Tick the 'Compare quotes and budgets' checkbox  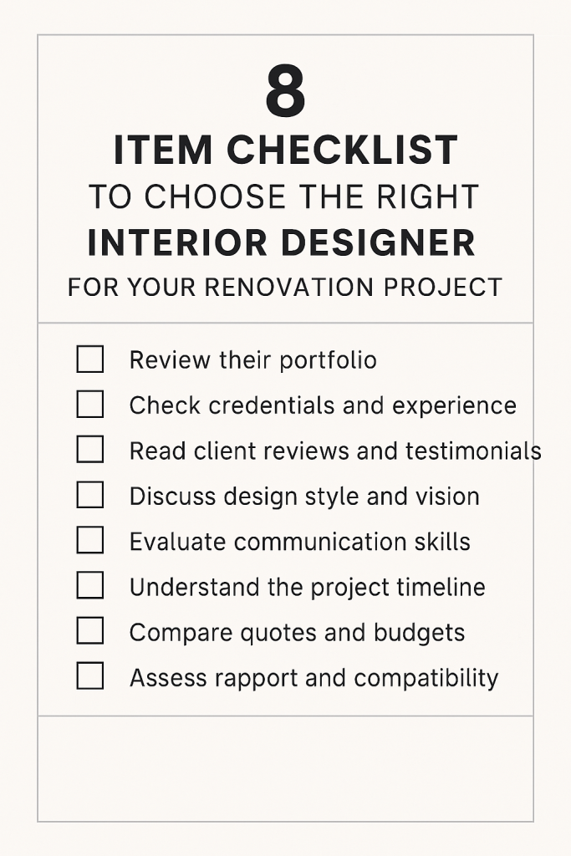[x=90, y=631]
